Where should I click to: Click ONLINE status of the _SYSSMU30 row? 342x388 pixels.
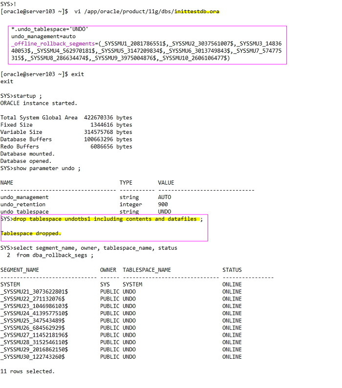tap(232, 357)
